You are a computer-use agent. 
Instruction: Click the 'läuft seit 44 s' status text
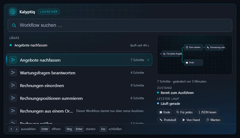[139, 45]
